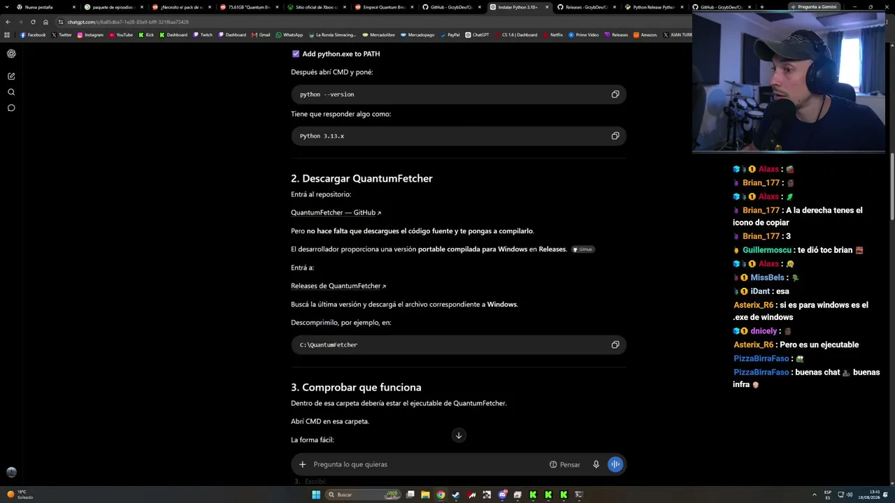This screenshot has width=895, height=503.
Task: Open Discord from the taskbar
Action: [502, 495]
